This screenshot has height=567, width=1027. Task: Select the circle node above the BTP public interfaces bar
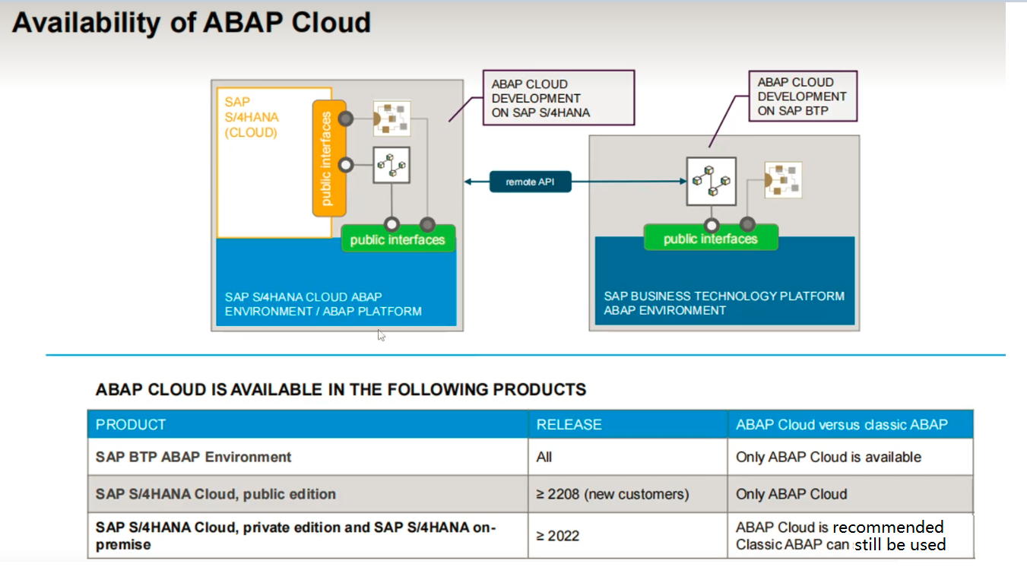(711, 226)
